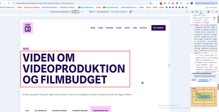Open the 100% zoom dropdown
This screenshot has height=112, width=219.
pyautogui.click(x=92, y=12)
